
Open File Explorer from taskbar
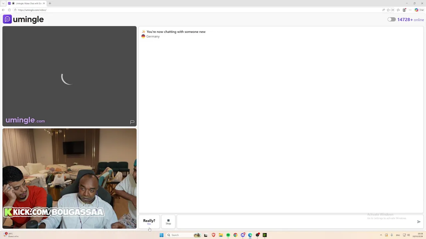(x=221, y=235)
